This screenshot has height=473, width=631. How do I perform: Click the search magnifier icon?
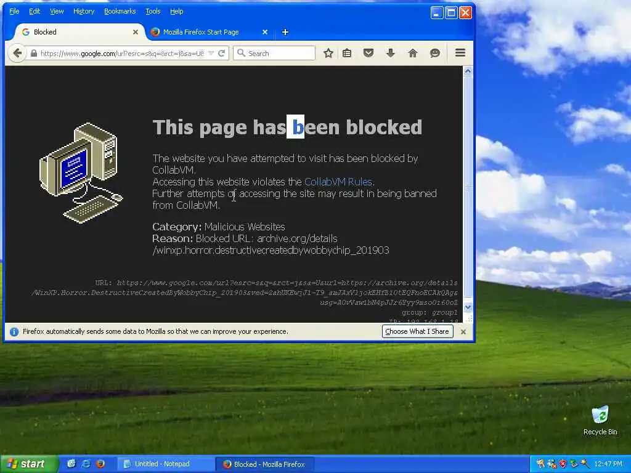[241, 53]
